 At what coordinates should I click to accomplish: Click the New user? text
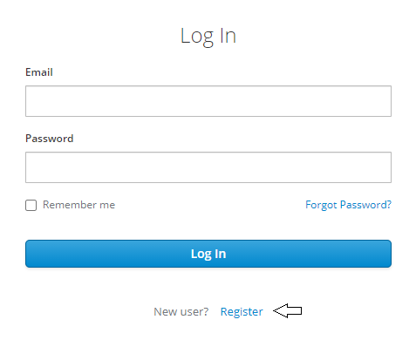click(181, 312)
